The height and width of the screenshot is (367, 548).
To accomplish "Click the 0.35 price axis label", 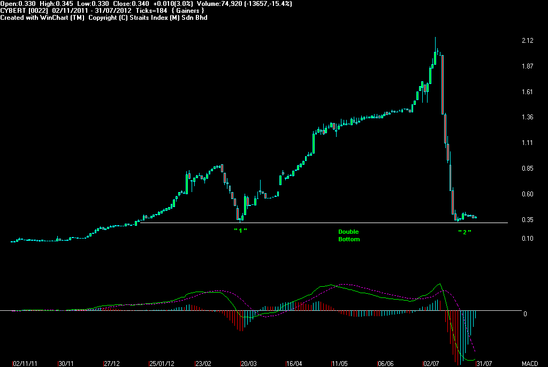I will click(x=527, y=220).
